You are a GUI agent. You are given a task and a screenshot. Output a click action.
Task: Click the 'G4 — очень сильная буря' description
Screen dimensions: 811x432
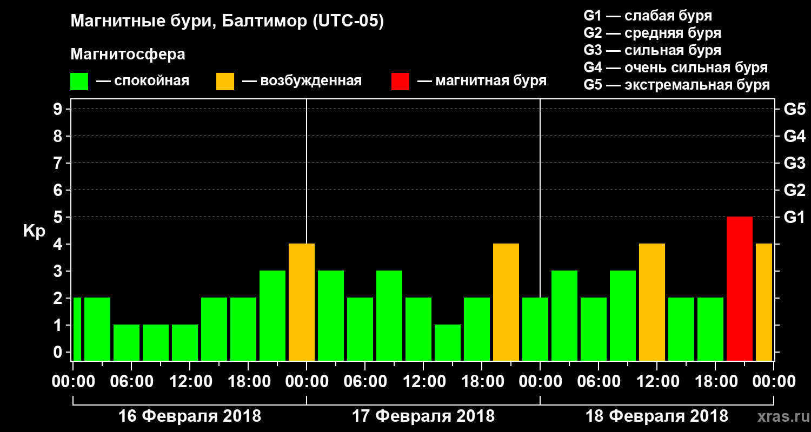(x=676, y=67)
